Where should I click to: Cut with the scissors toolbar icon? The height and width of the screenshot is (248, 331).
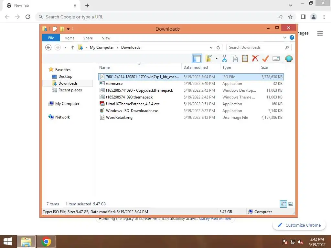(x=224, y=58)
